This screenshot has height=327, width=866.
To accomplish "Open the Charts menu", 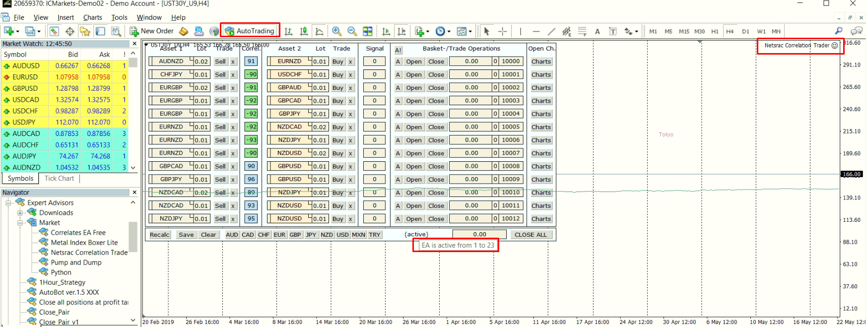I will pos(92,17).
